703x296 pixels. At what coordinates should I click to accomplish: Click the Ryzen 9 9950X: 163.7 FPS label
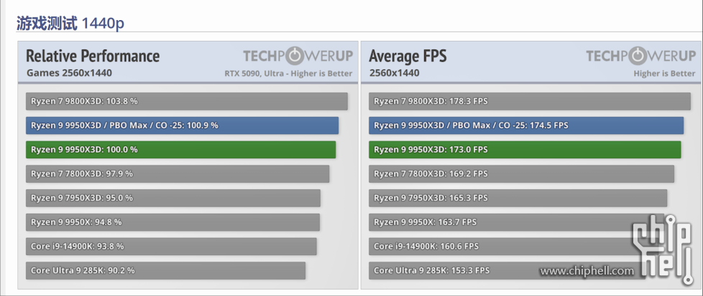[x=426, y=221]
